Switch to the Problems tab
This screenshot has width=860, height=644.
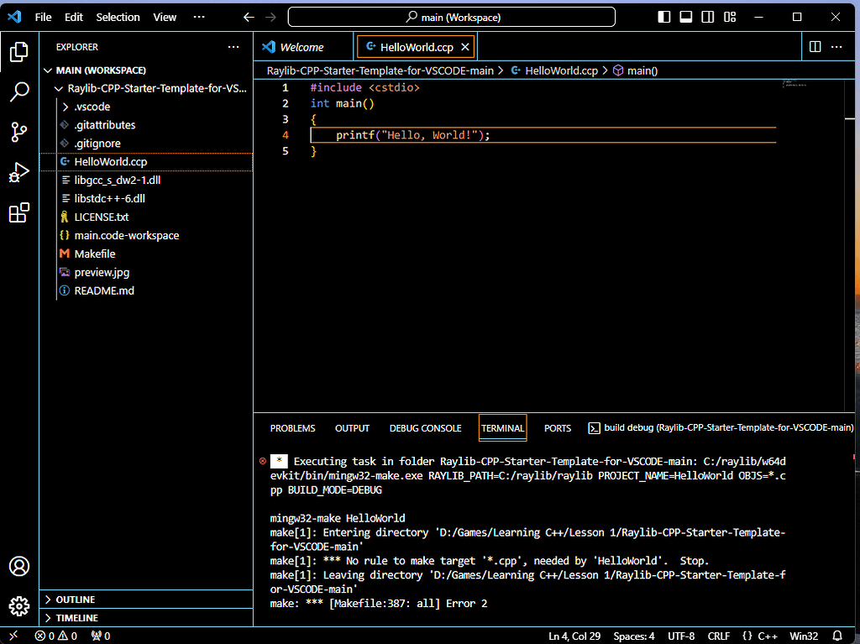click(292, 428)
